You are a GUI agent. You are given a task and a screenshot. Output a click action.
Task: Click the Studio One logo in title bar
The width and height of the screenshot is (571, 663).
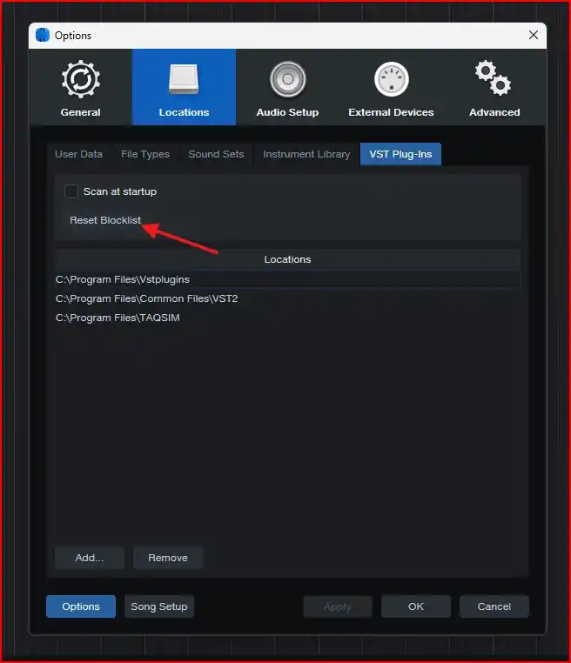(x=43, y=35)
